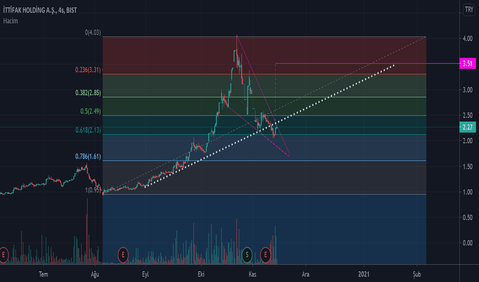
Task: Click Fibonacci level label 0.786(1.61)
Action: (88, 156)
